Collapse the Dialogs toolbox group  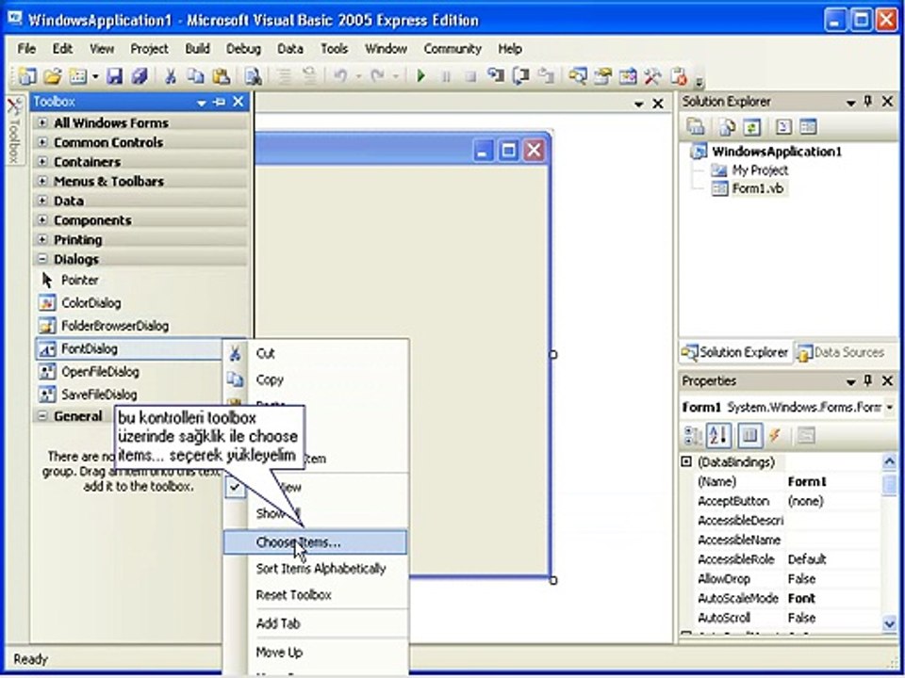click(42, 260)
